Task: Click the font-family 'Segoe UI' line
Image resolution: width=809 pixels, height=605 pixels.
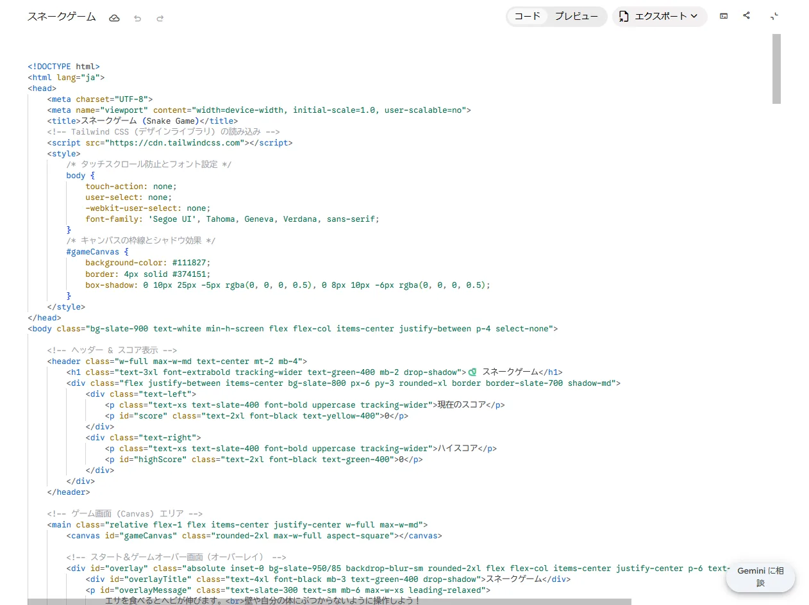Action: pos(233,219)
